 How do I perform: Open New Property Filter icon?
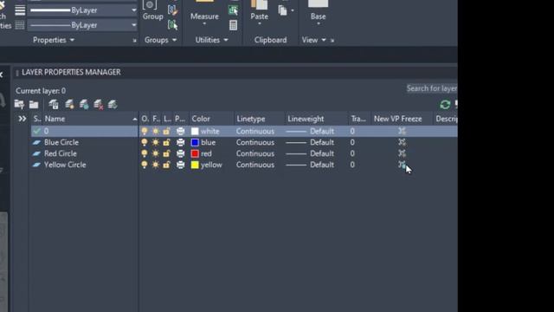click(19, 104)
